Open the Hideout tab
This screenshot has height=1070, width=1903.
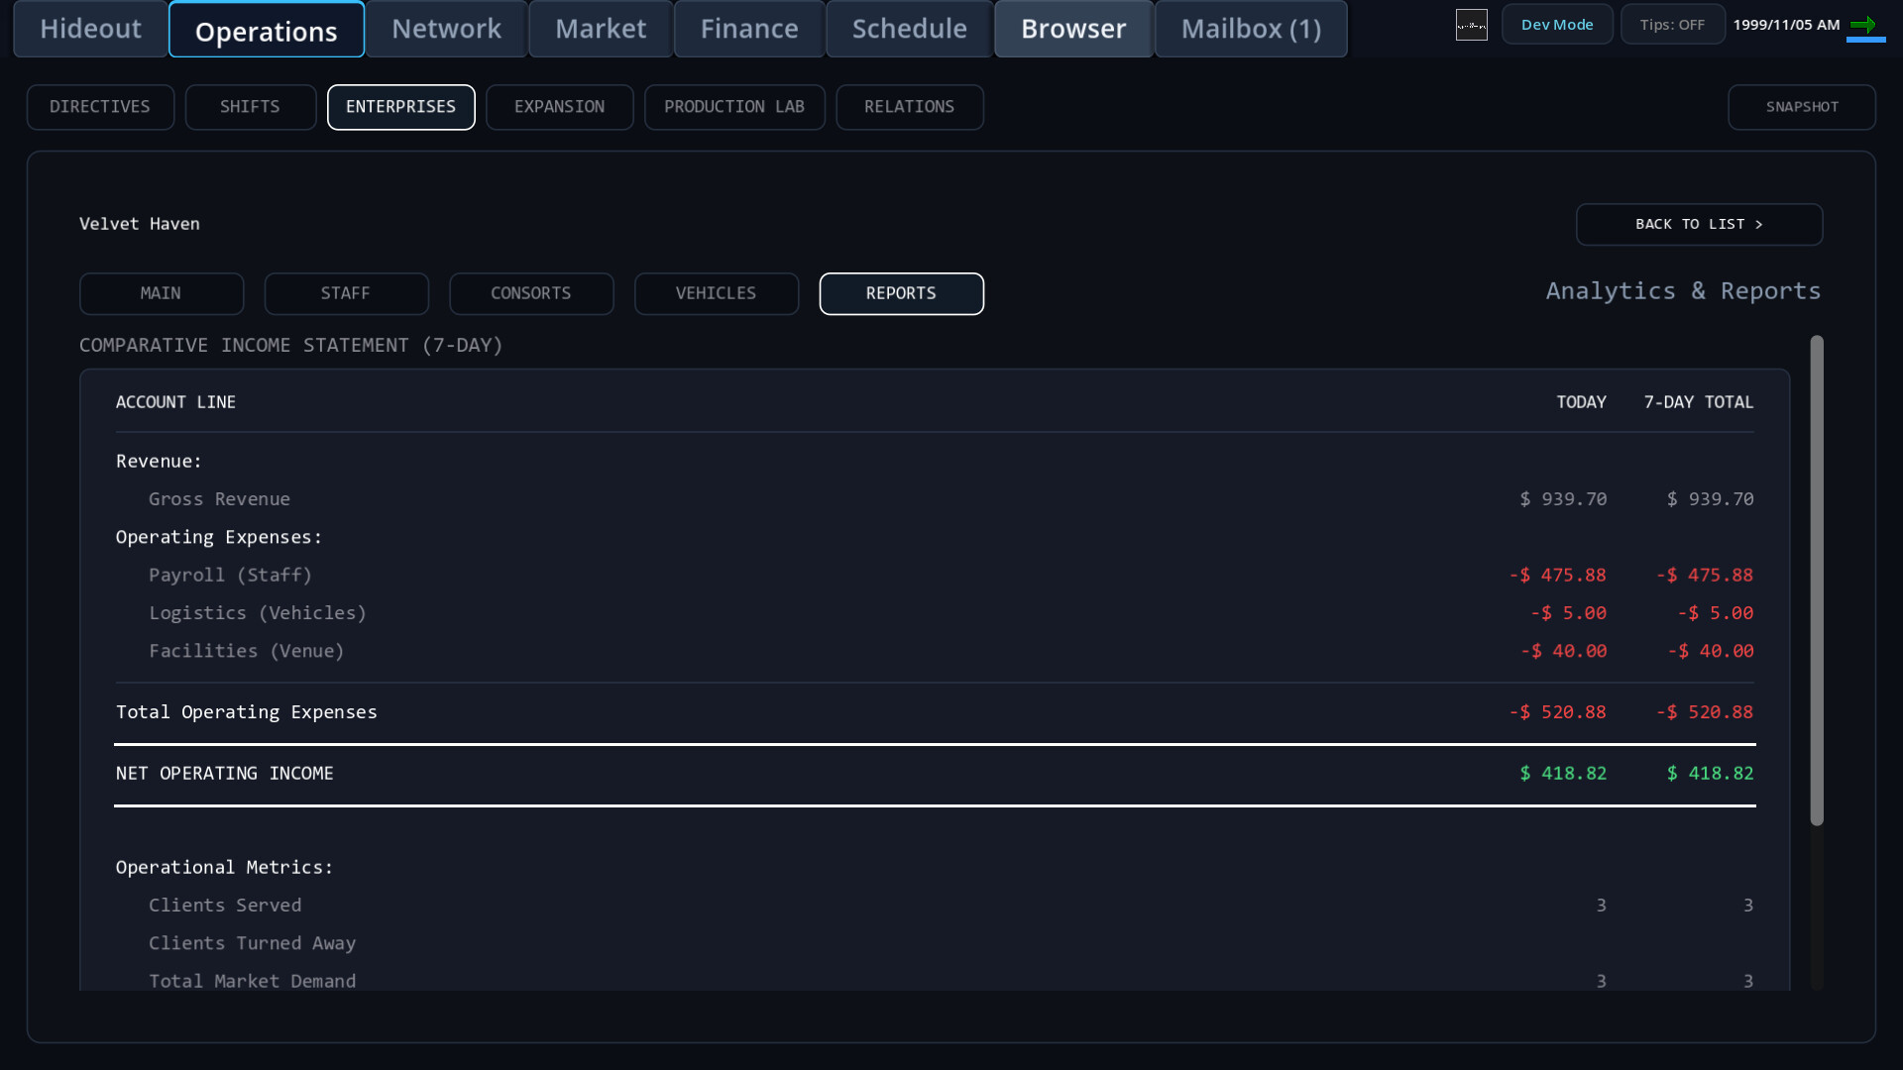pyautogui.click(x=90, y=29)
